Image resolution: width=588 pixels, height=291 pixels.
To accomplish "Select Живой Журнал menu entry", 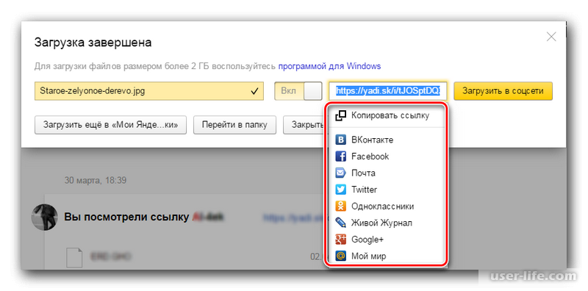I will pyautogui.click(x=387, y=223).
